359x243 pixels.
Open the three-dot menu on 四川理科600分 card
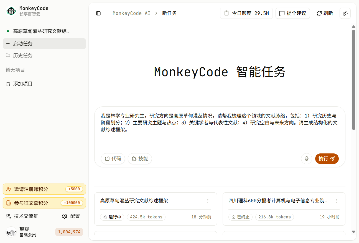click(336, 201)
